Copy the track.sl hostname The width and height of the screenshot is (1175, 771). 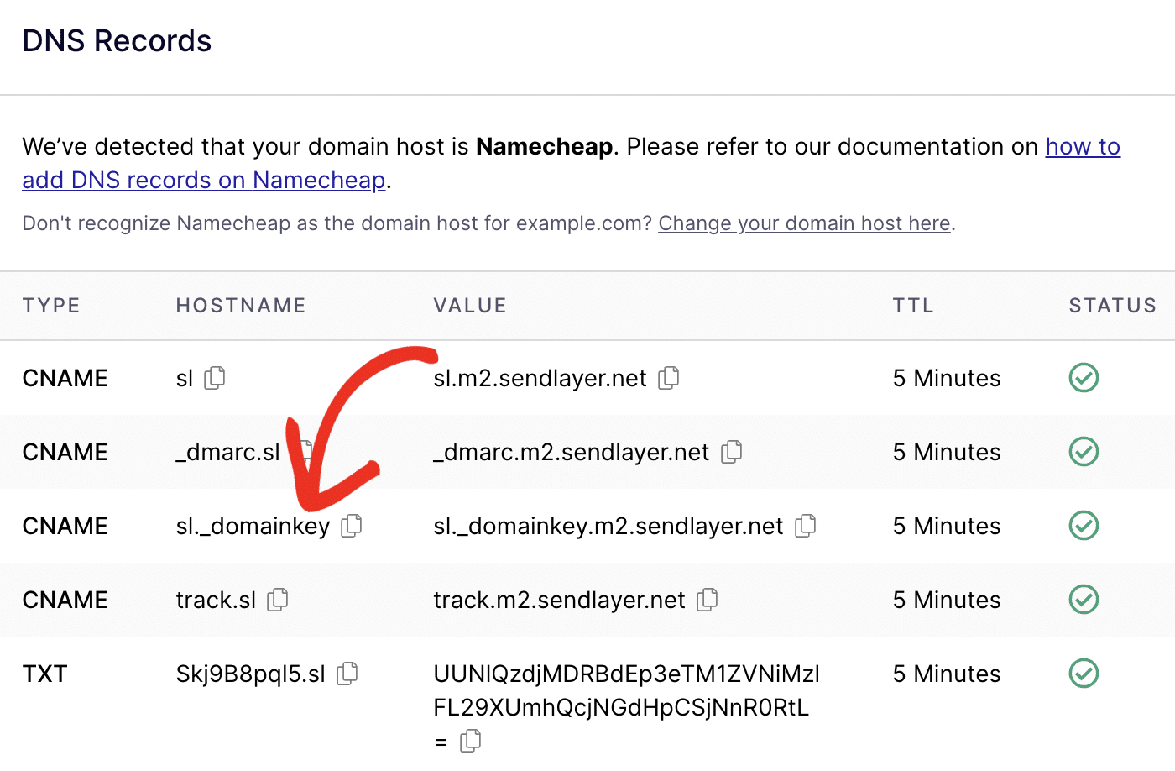point(277,600)
